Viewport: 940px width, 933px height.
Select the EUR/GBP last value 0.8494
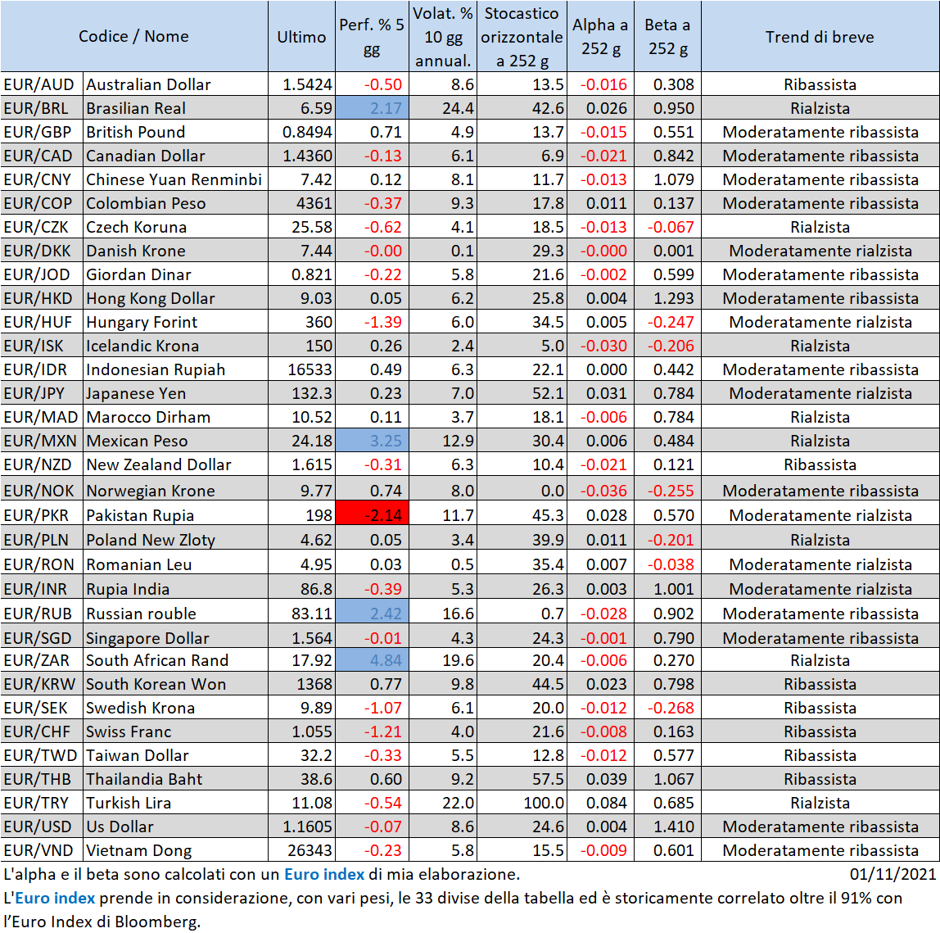pos(301,132)
